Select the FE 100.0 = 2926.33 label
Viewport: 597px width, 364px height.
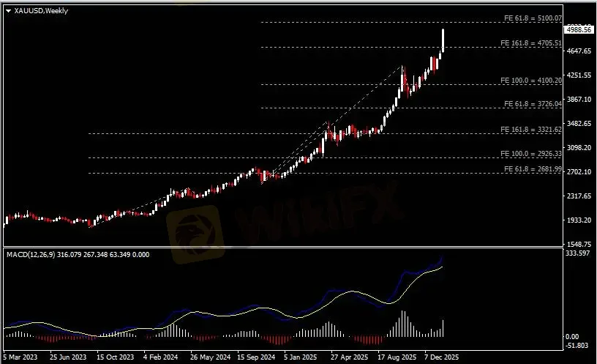pyautogui.click(x=530, y=154)
